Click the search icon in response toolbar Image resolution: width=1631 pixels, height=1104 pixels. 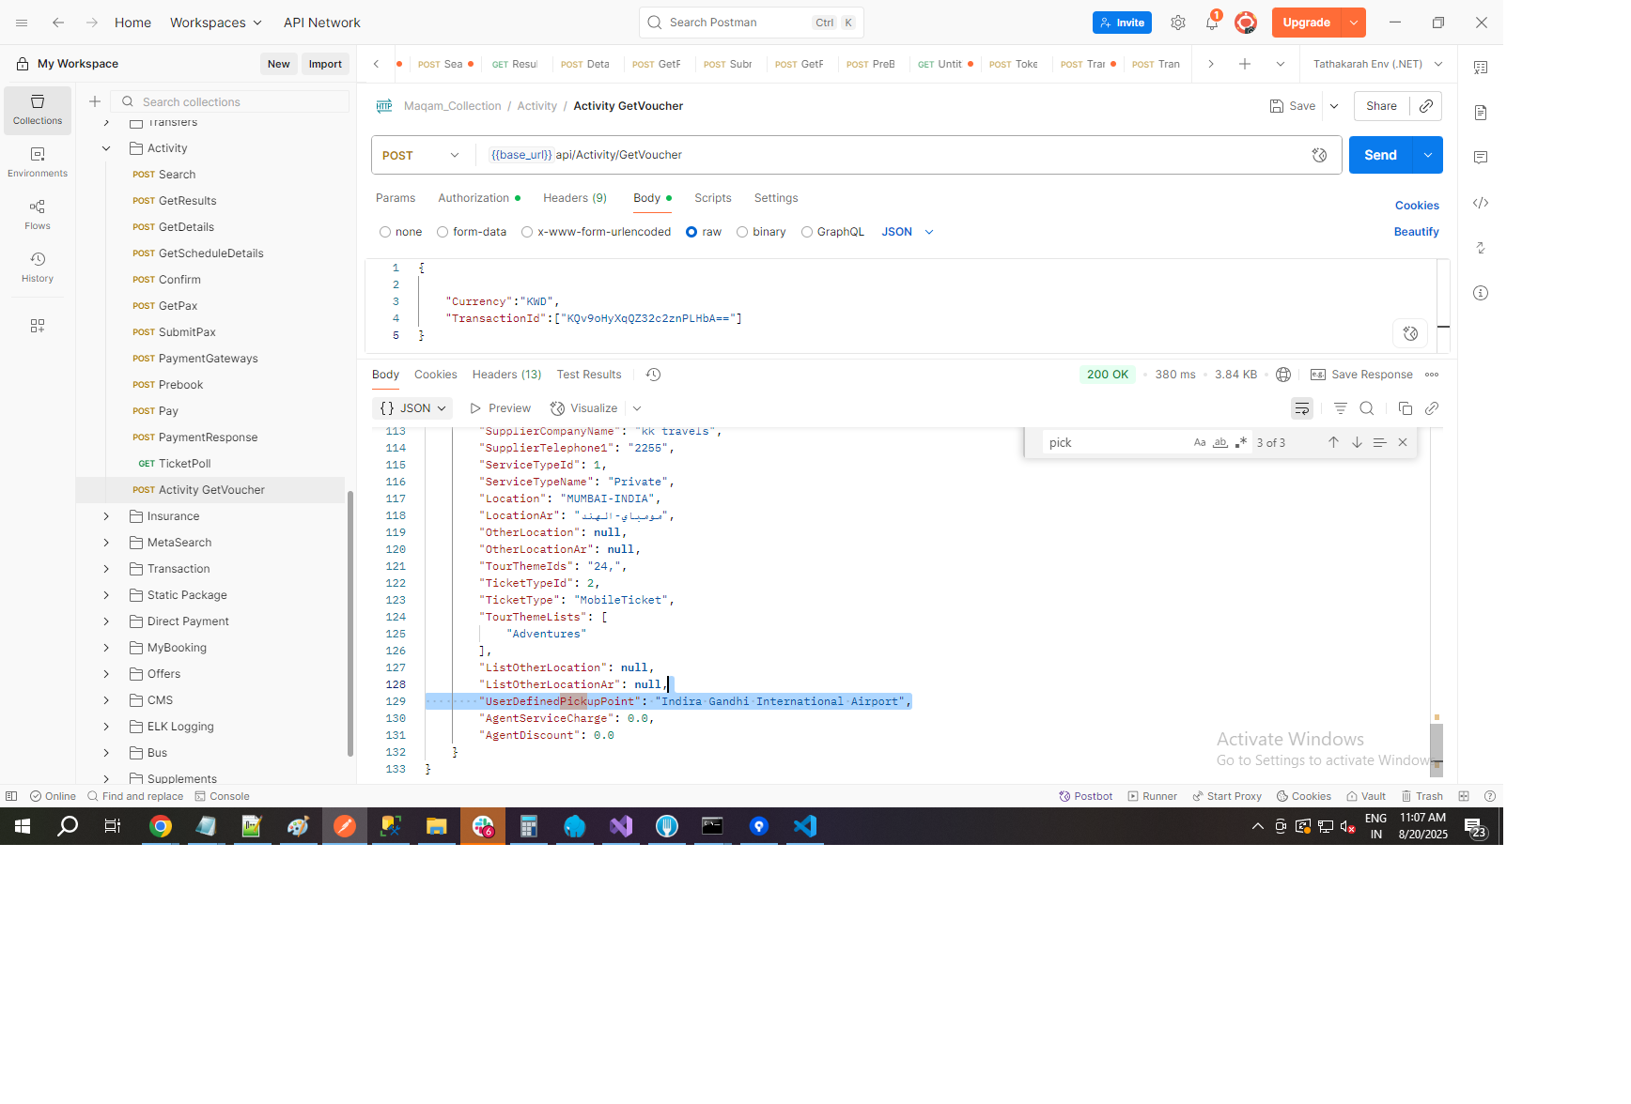click(1367, 408)
